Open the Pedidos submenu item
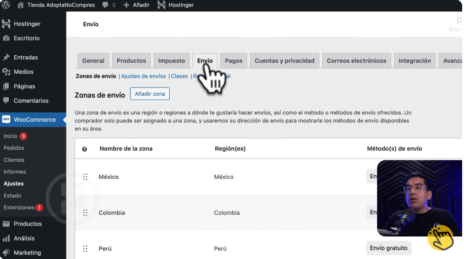464x259 pixels. [x=14, y=148]
